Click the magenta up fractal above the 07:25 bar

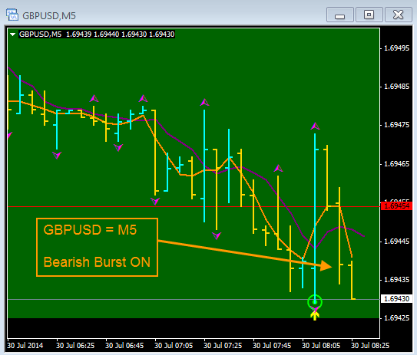(204, 102)
